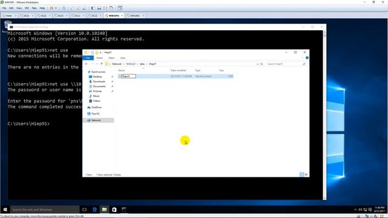Open Microsoft Edge from the taskbar
The image size is (388, 218).
point(95,210)
